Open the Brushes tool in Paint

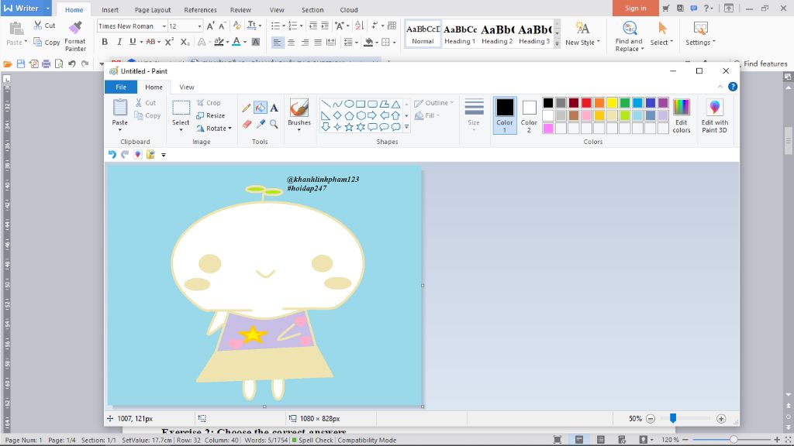299,115
